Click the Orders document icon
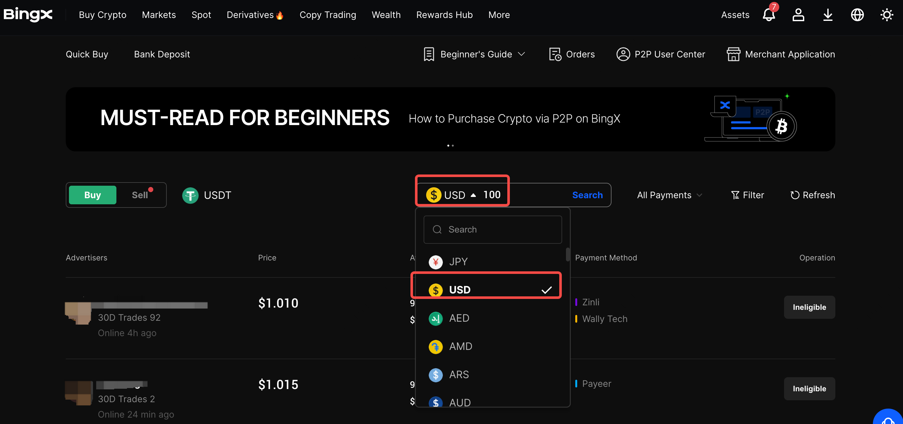The image size is (903, 424). pos(554,54)
